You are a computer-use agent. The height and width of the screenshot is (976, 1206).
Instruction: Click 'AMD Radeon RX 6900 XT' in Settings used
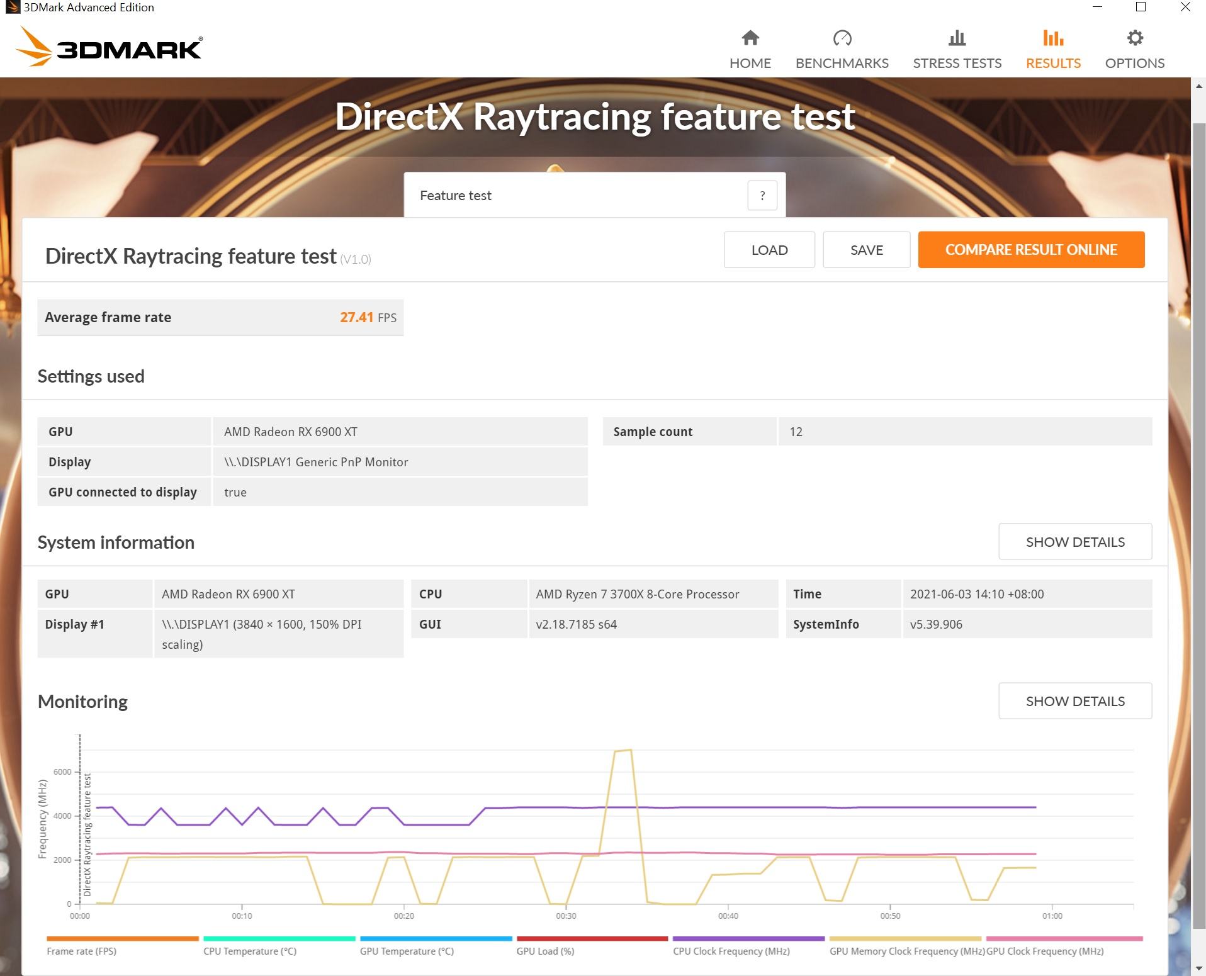pos(291,432)
